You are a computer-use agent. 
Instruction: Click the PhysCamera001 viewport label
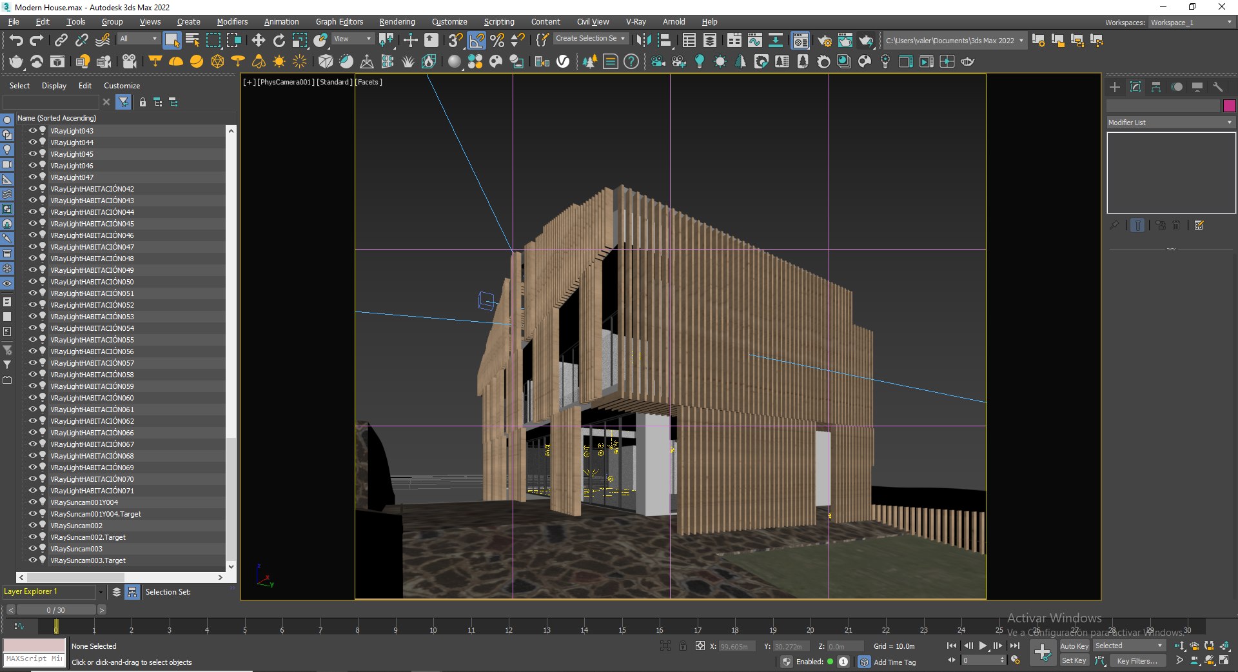click(x=286, y=82)
